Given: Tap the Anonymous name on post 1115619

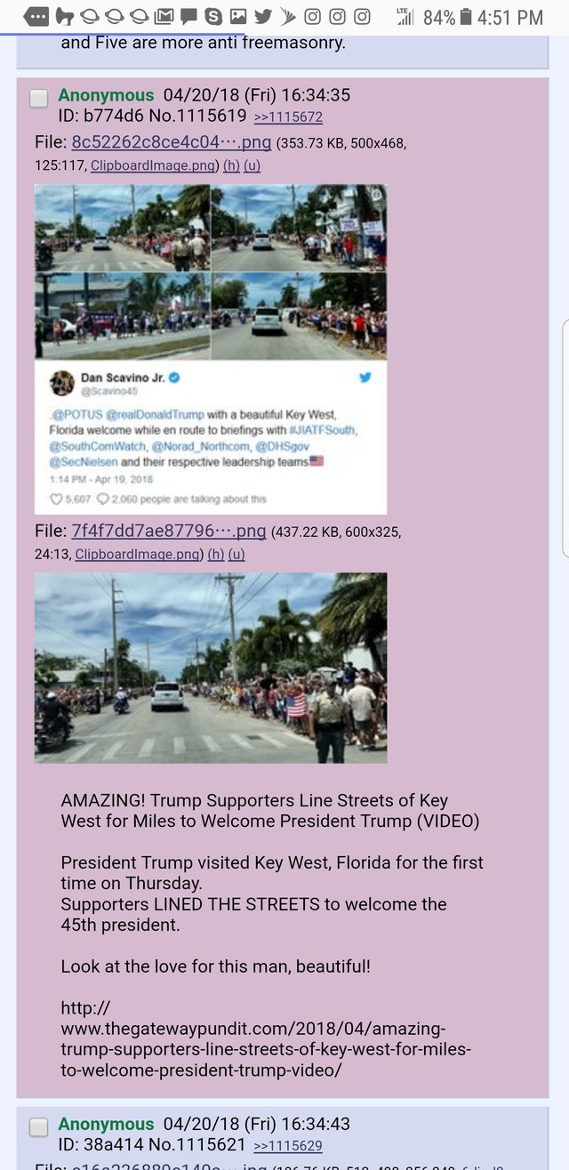Looking at the screenshot, I should 106,95.
